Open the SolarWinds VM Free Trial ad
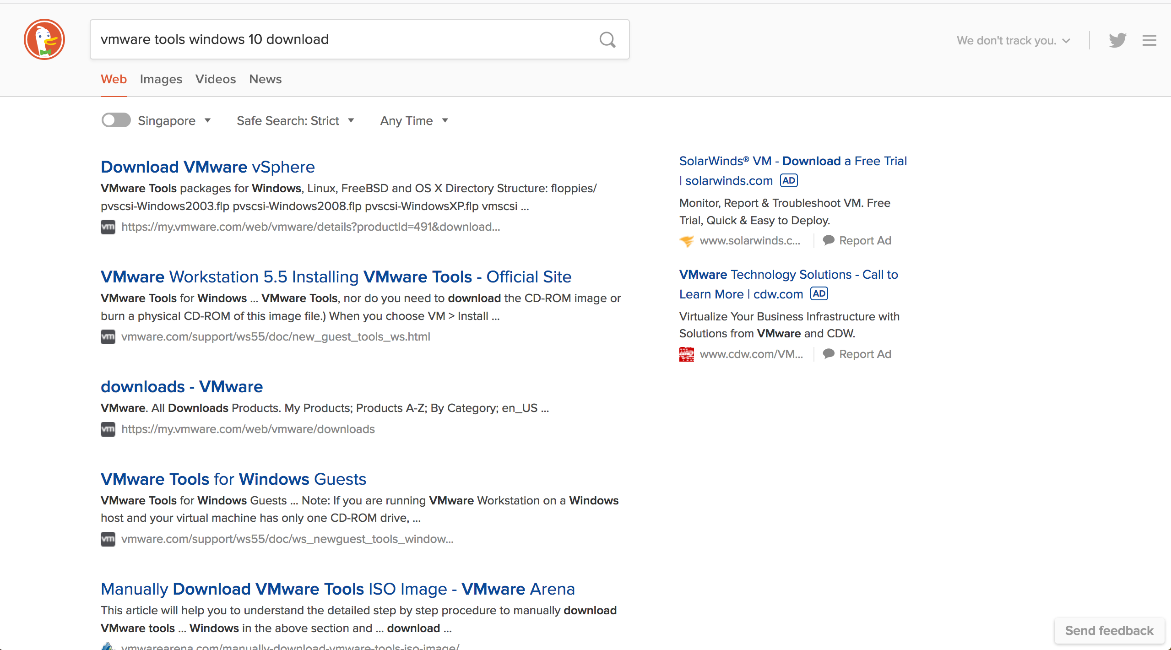1171x650 pixels. coord(793,171)
